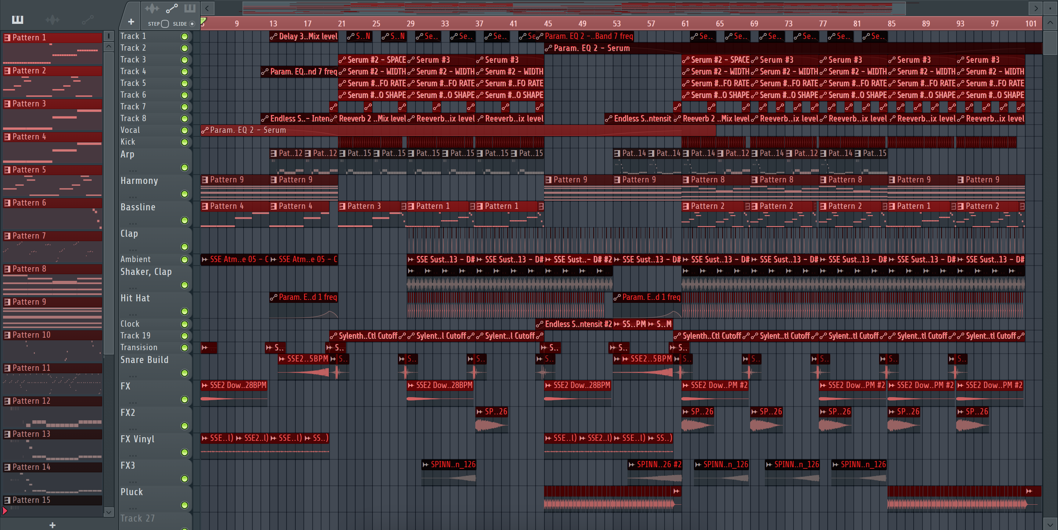This screenshot has height=530, width=1058.
Task: Select the automation clip focus icon
Action: [171, 8]
